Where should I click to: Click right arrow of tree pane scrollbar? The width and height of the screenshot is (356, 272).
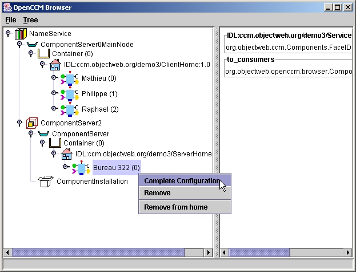click(x=208, y=253)
